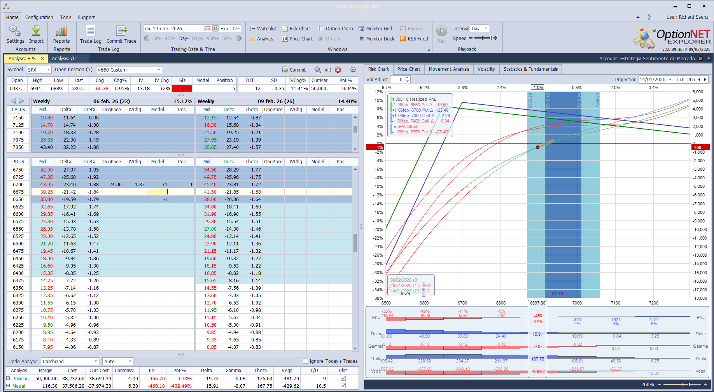Open the Support menu
Screen dimensions: 714x392
[86, 17]
